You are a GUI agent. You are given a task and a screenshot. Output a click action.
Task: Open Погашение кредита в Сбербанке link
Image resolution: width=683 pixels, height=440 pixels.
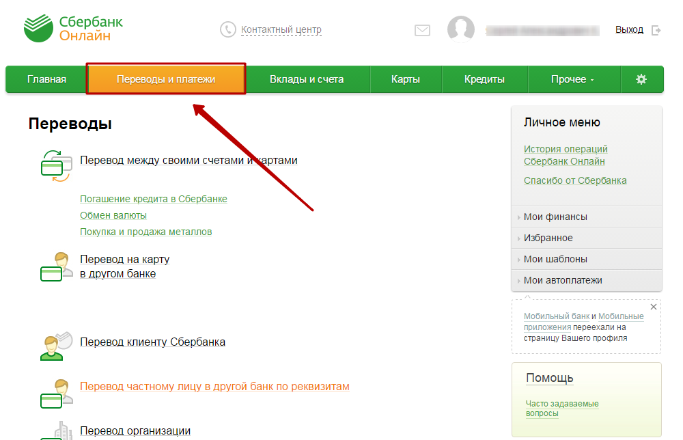tap(153, 199)
